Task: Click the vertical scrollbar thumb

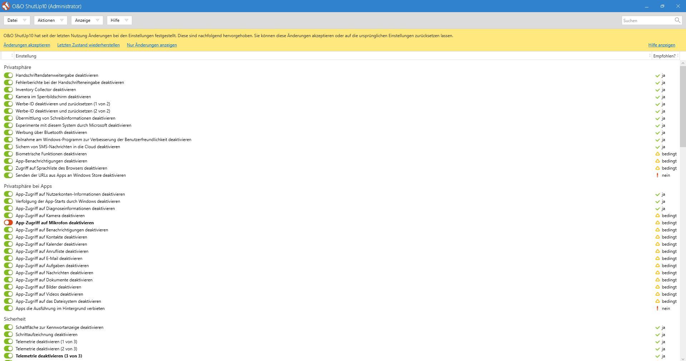Action: [683, 106]
